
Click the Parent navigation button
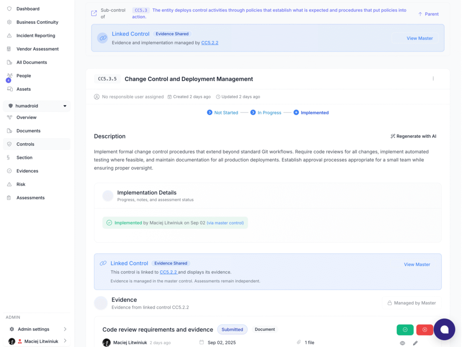(428, 14)
